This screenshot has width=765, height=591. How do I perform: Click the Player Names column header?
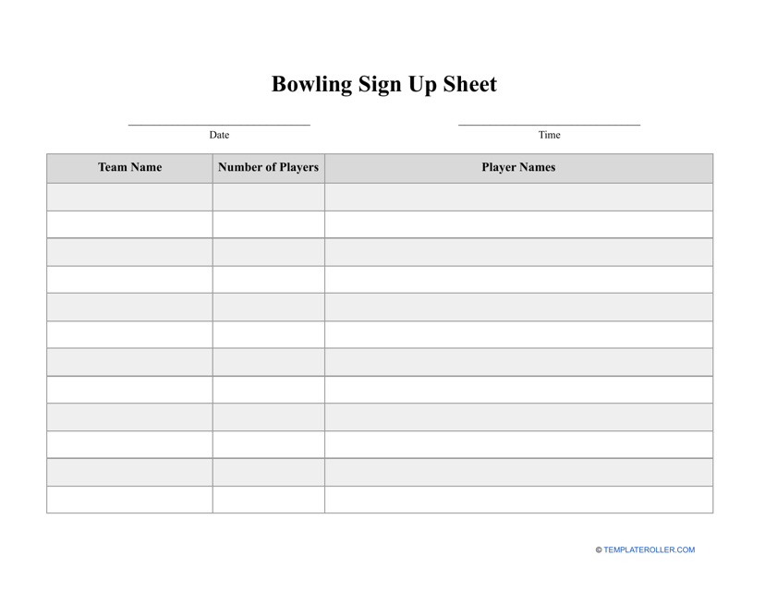pos(518,168)
